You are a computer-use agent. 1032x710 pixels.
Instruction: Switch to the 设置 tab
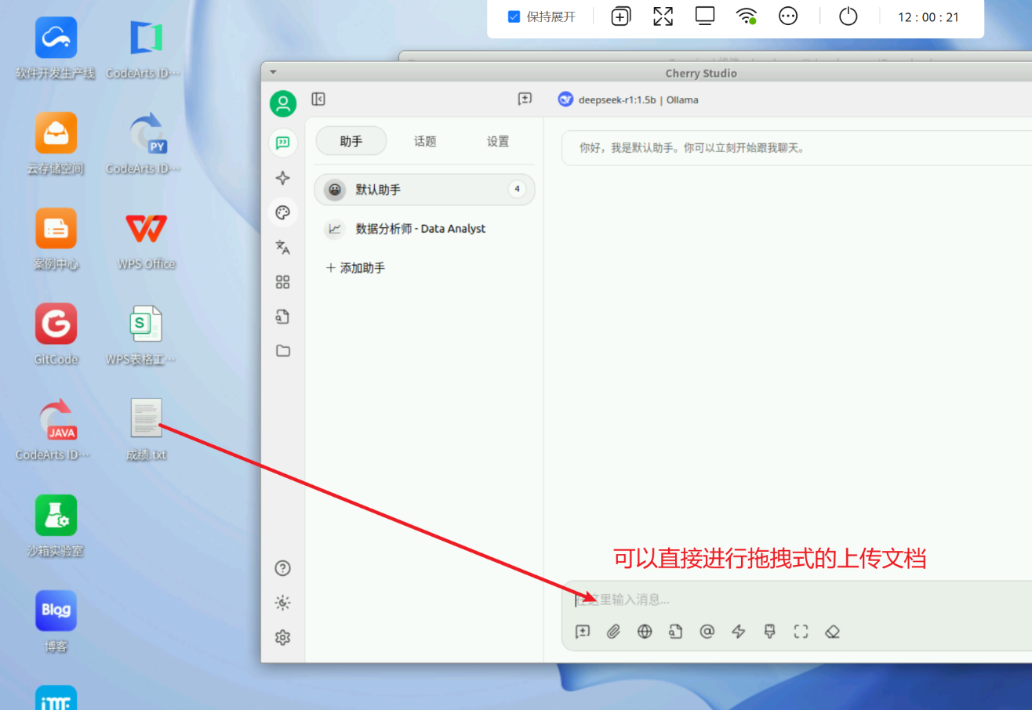point(498,141)
